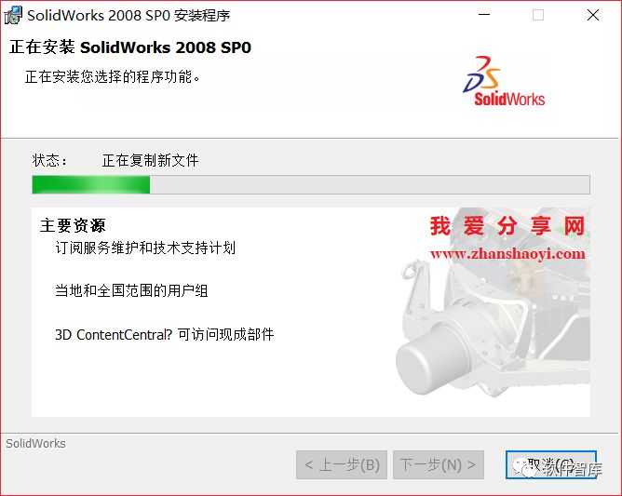The width and height of the screenshot is (622, 496).
Task: Select 订阅服务维护和技术支持计划 text line
Action: click(145, 248)
